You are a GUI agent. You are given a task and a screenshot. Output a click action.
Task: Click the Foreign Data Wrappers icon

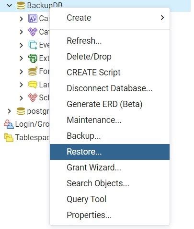coord(33,71)
